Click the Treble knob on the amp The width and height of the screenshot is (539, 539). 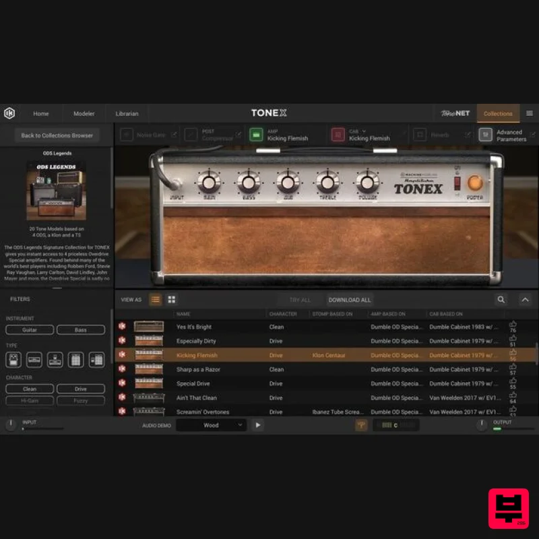[x=327, y=183]
